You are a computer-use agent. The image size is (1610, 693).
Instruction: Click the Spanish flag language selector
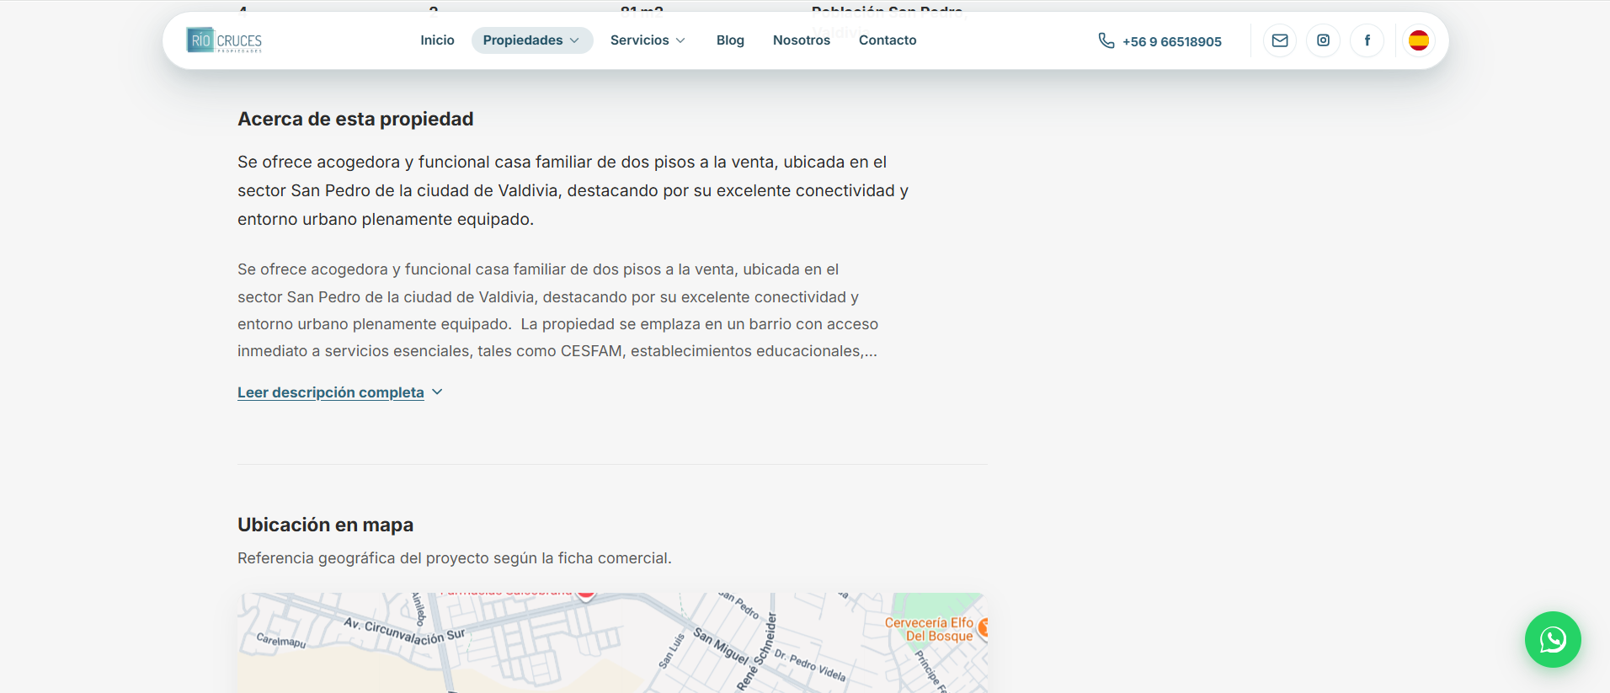tap(1419, 40)
